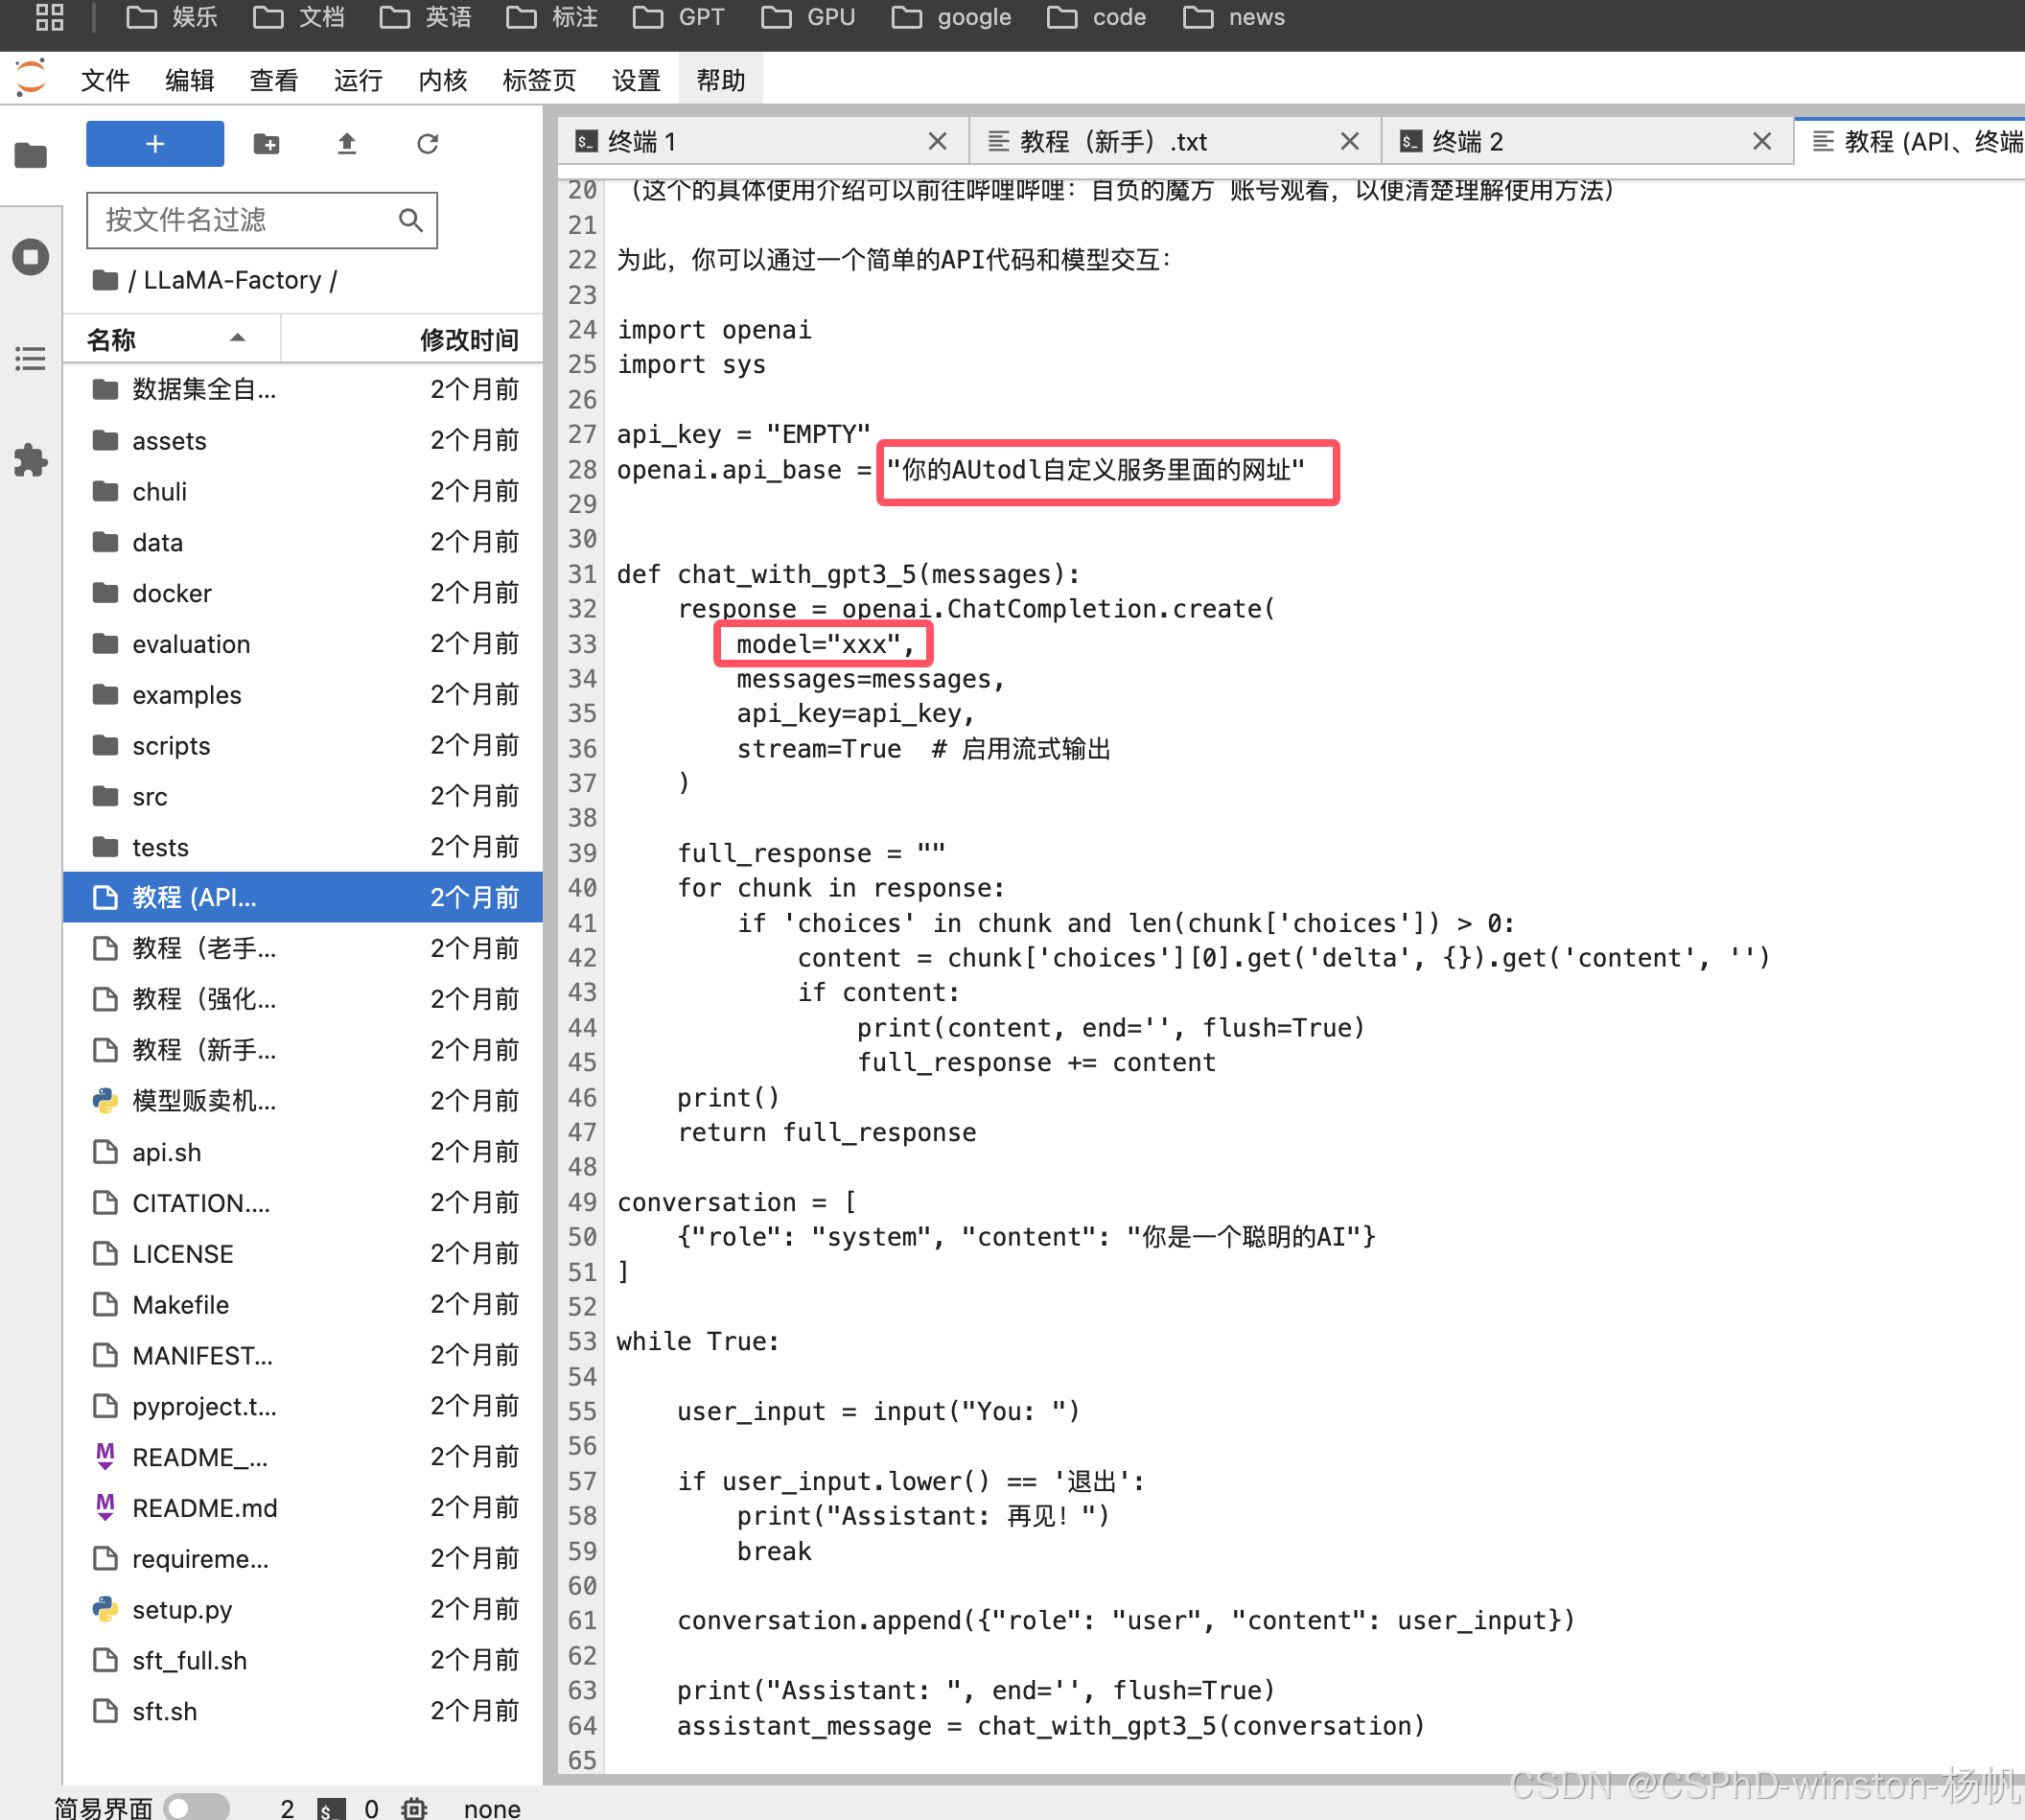
Task: Open the extension manager puzzle icon
Action: click(31, 460)
